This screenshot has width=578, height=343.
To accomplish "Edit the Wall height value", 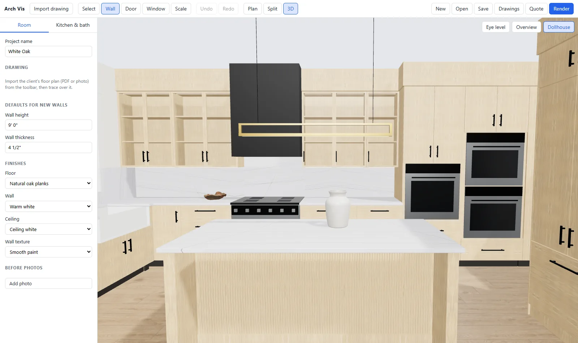I will click(x=48, y=125).
